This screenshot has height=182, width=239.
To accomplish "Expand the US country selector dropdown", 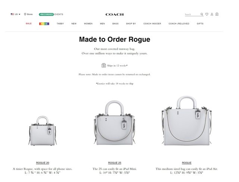I will coord(15,14).
